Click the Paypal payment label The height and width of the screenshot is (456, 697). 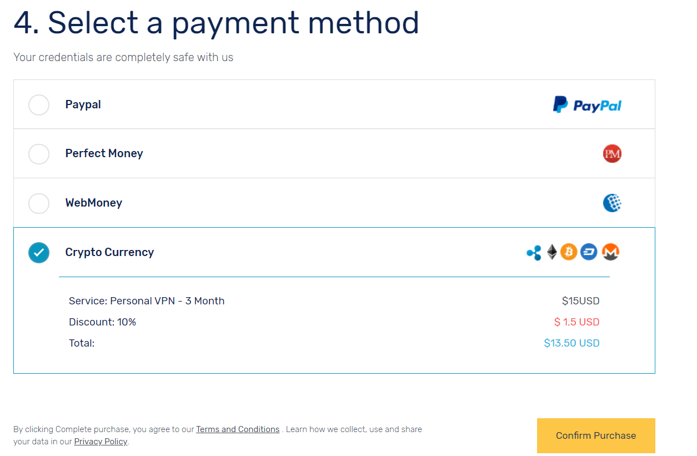point(83,104)
